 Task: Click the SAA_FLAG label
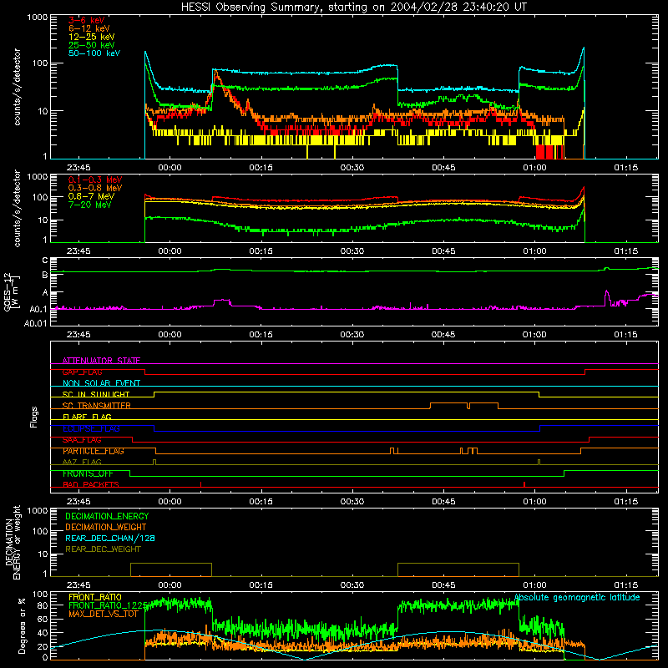tap(82, 440)
